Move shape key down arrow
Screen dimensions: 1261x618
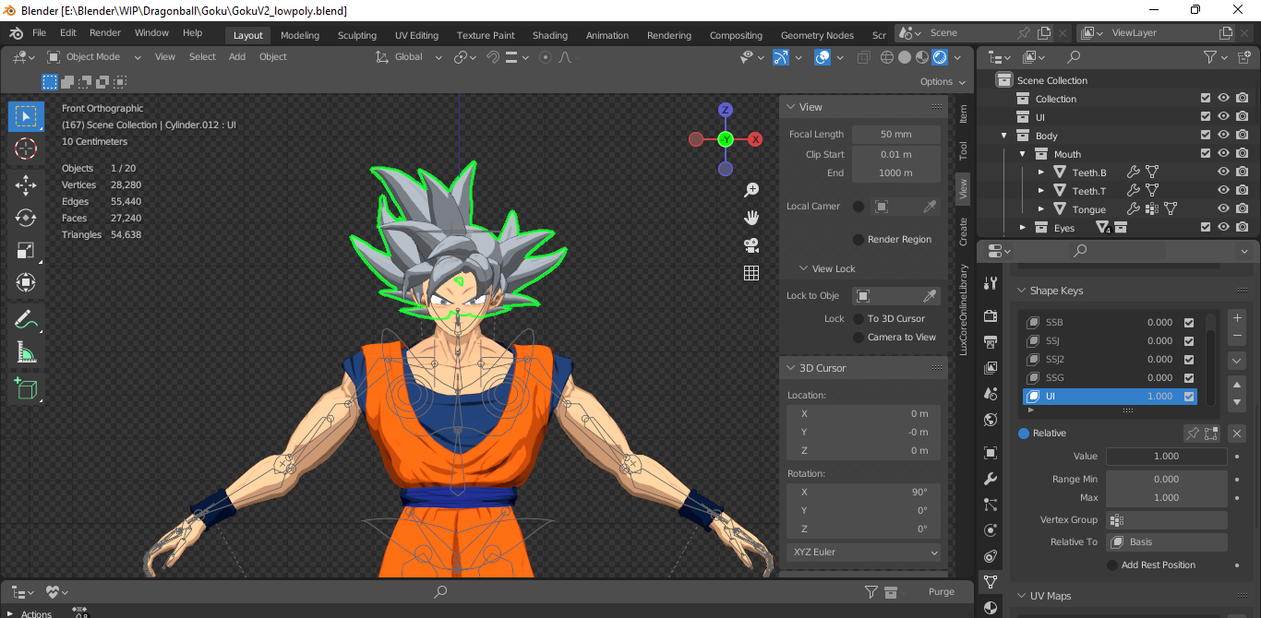coord(1238,402)
